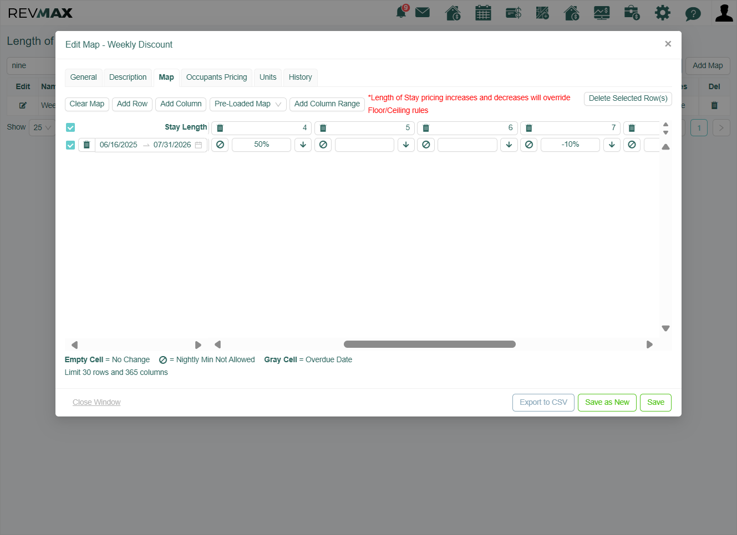This screenshot has width=737, height=535.
Task: Click the 06/16/2025 start date field
Action: tap(119, 145)
